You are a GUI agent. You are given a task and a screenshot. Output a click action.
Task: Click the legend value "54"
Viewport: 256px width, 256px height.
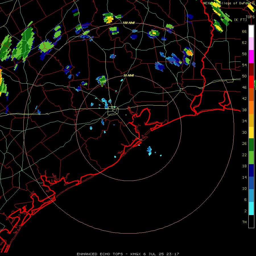point(244,65)
